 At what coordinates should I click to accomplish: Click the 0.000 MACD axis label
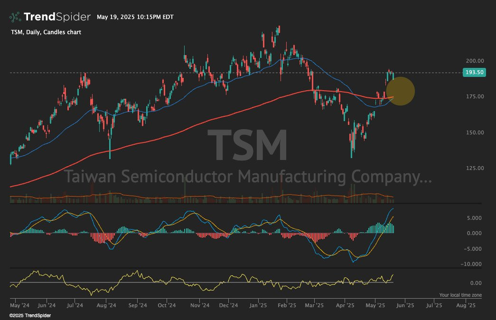click(474, 233)
